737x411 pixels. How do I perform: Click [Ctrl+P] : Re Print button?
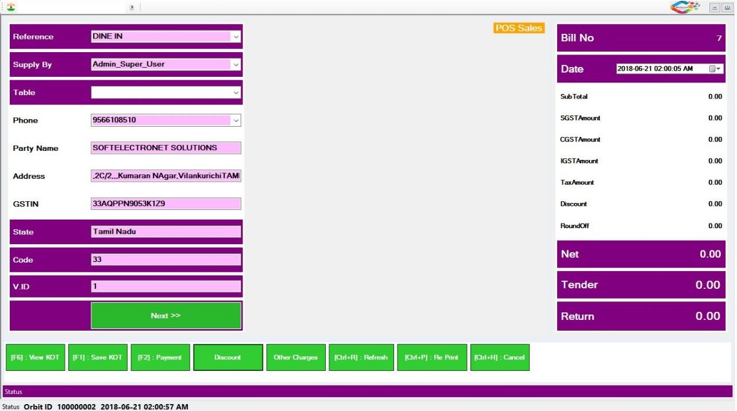tap(432, 357)
